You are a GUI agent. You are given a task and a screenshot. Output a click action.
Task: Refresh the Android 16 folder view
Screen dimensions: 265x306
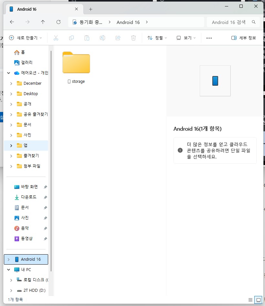[58, 22]
